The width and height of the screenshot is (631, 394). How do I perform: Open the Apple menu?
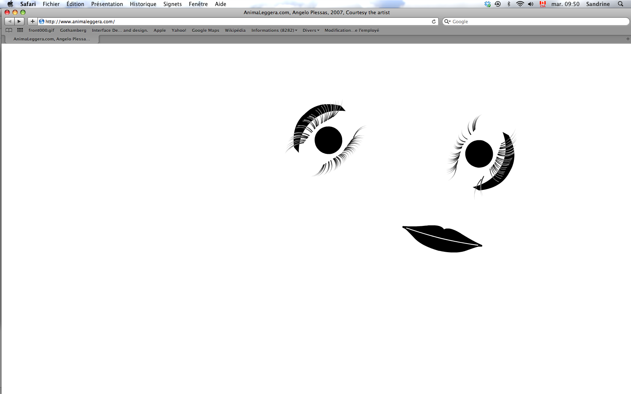pos(10,4)
